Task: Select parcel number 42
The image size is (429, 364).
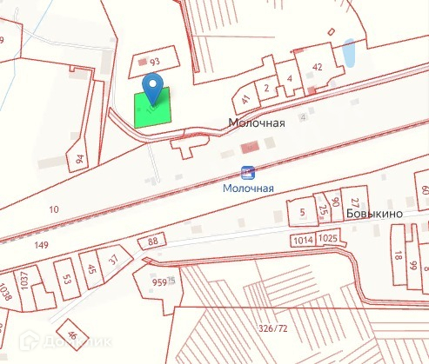Action: (318, 67)
